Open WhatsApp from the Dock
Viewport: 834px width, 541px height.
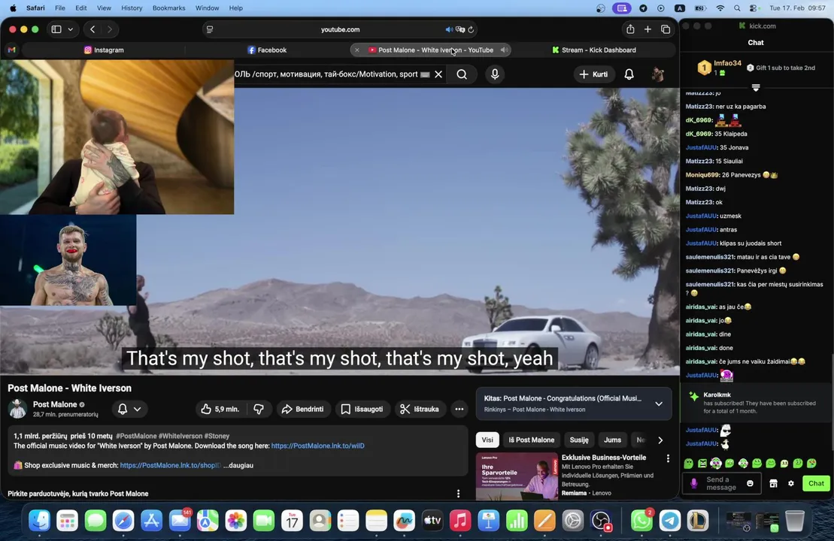[642, 521]
